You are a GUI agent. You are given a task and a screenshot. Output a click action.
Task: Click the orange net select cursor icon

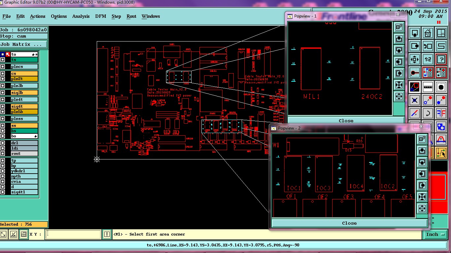[x=441, y=153]
